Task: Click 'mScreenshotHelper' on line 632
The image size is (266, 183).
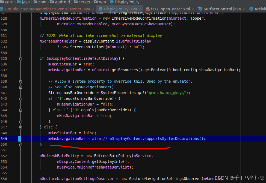Action: click(58, 41)
